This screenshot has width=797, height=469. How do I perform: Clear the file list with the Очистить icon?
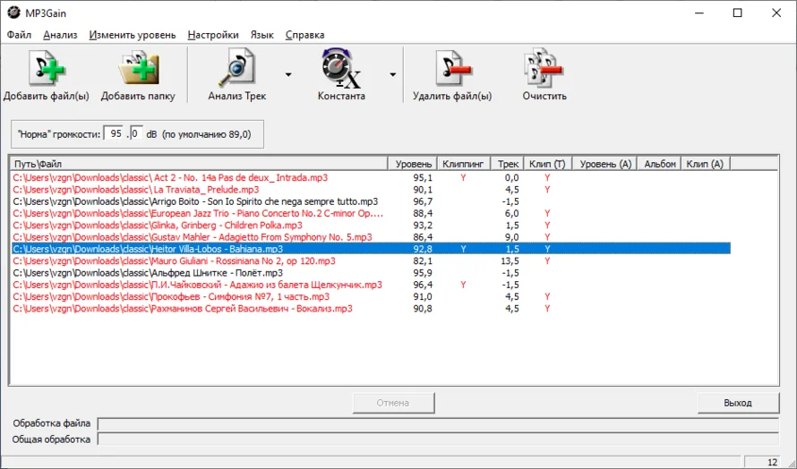544,70
